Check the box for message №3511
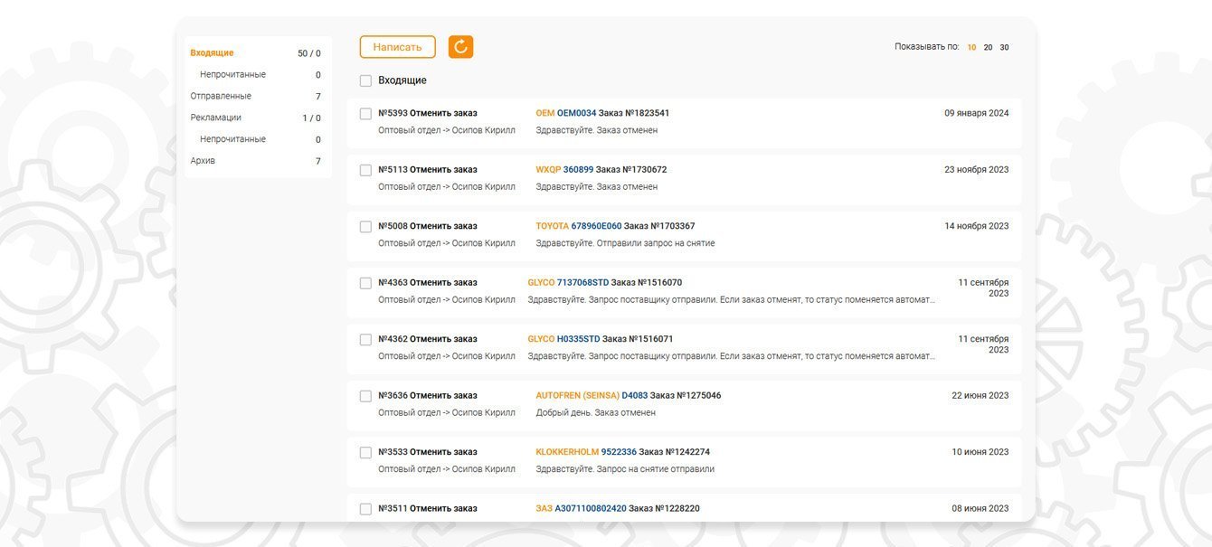This screenshot has height=547, width=1212. click(x=365, y=509)
